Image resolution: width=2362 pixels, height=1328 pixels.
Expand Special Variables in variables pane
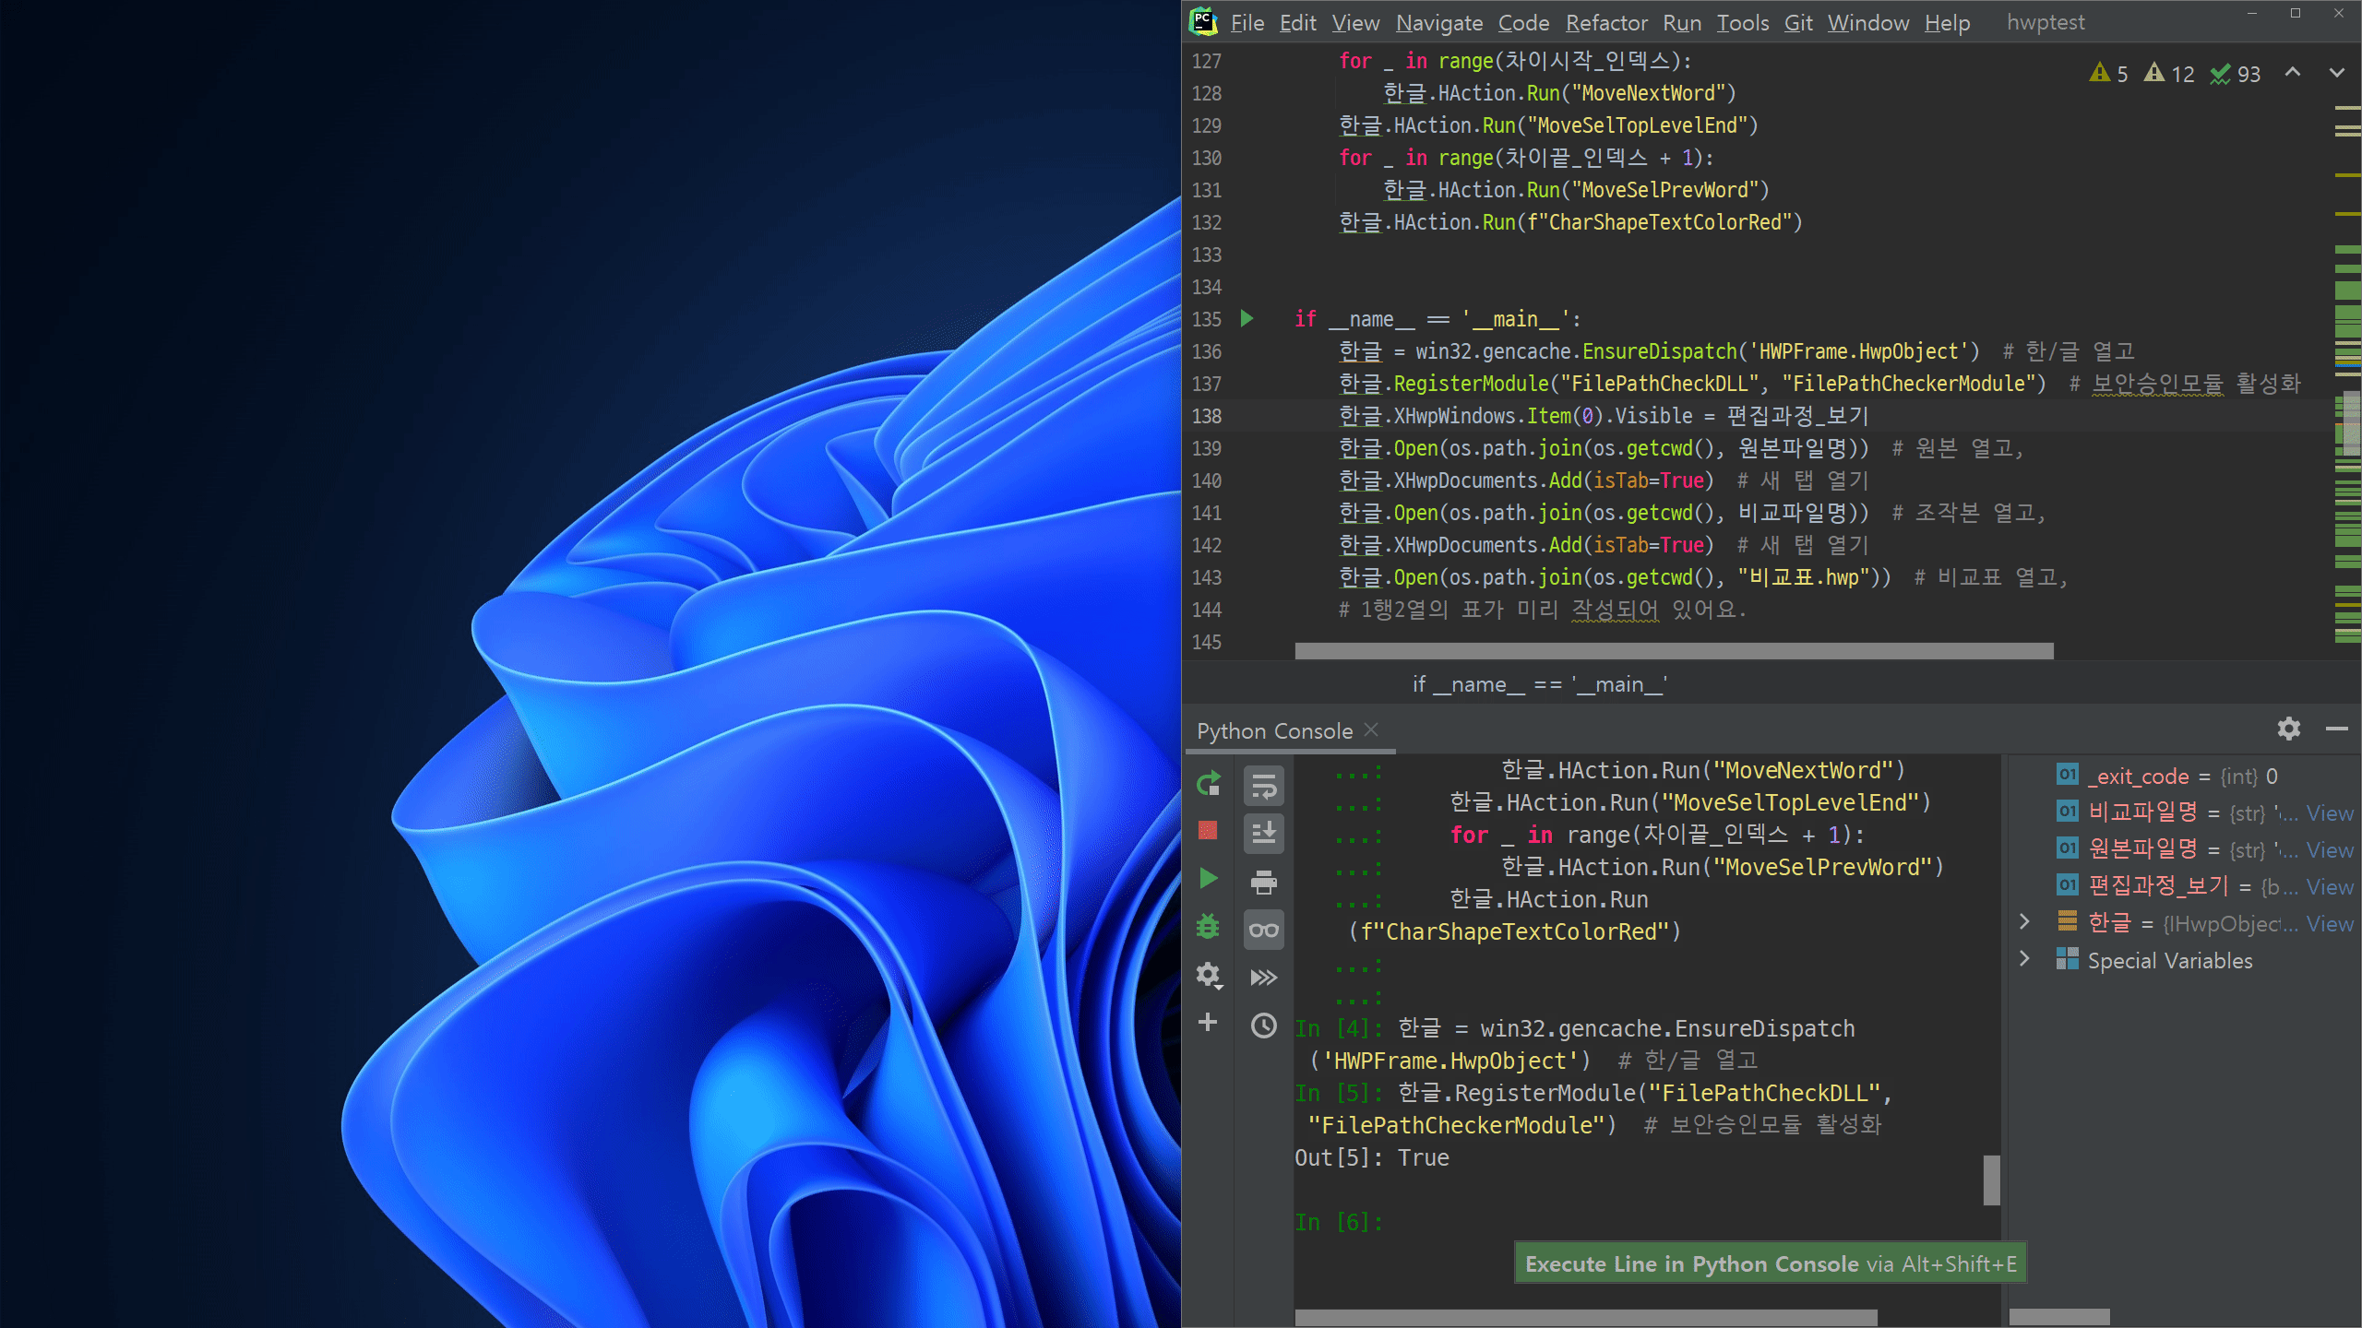pyautogui.click(x=2024, y=959)
